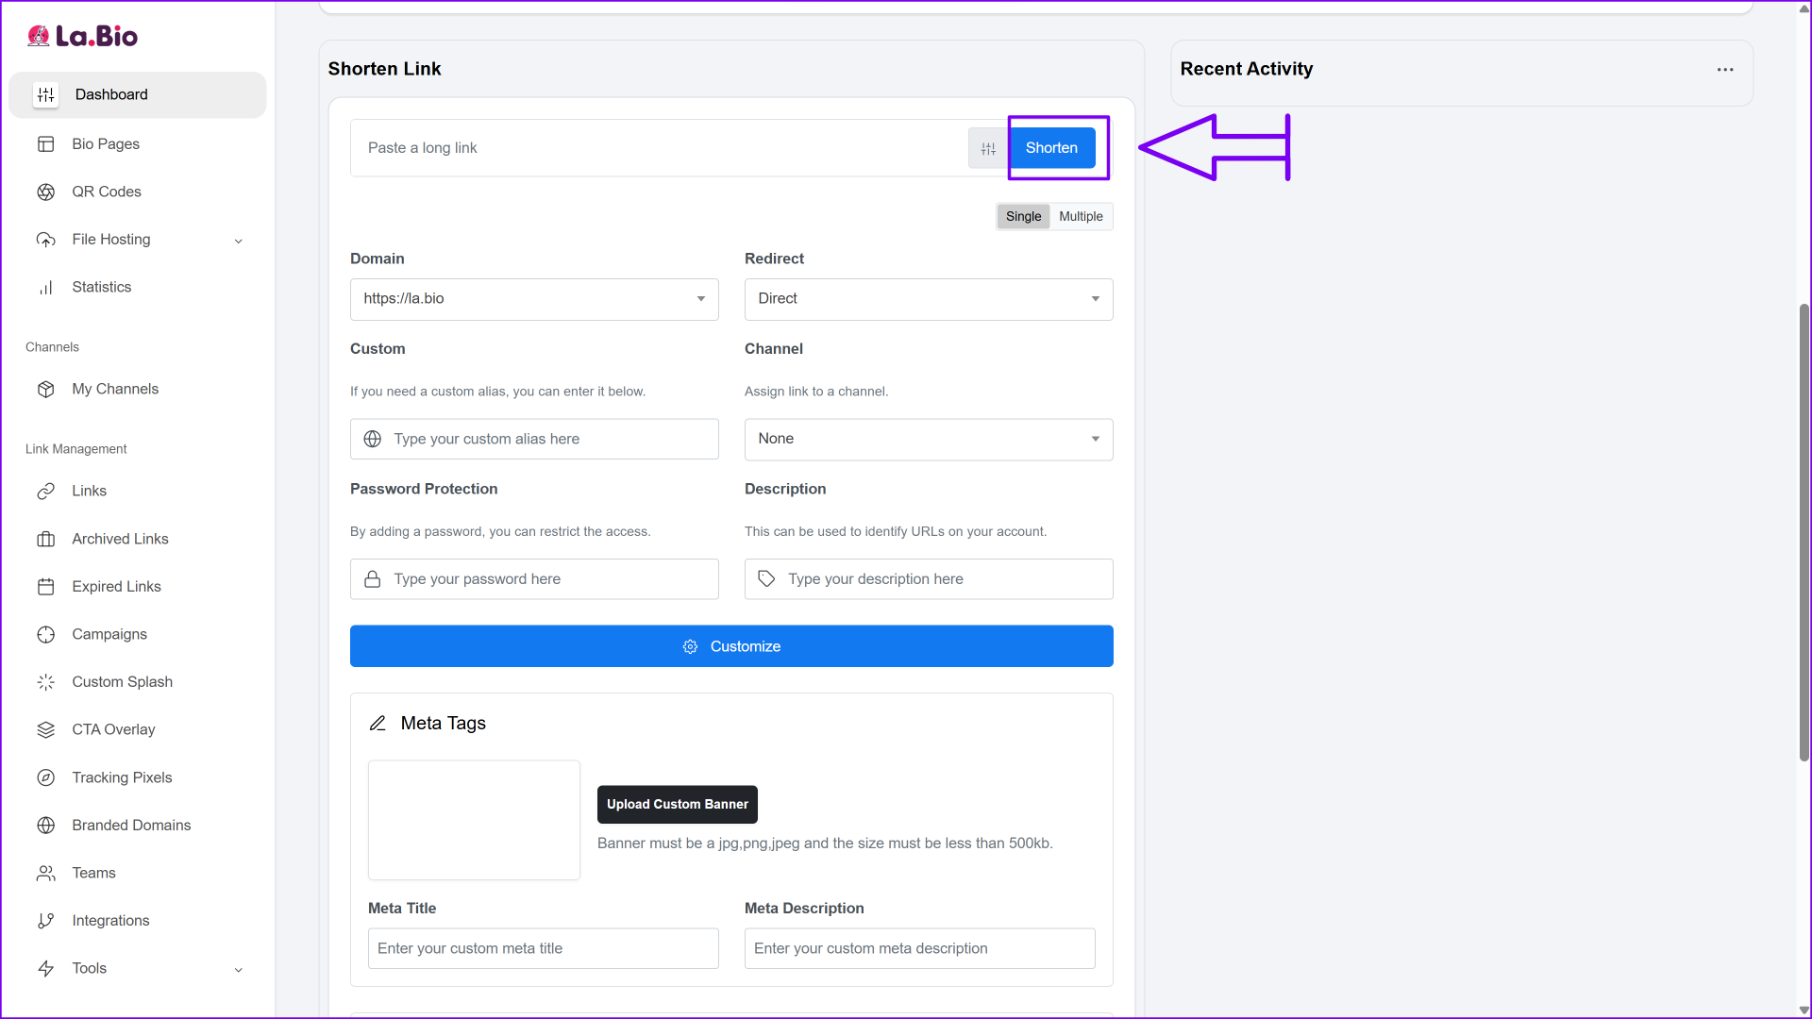This screenshot has height=1019, width=1812.
Task: Open the Domain dropdown showing https://la.bio
Action: pos(534,299)
